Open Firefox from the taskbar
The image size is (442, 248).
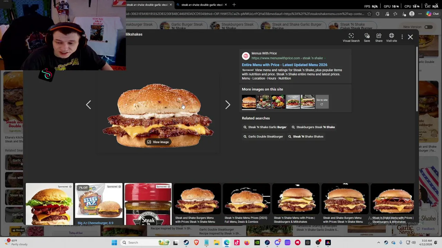pyautogui.click(x=247, y=242)
